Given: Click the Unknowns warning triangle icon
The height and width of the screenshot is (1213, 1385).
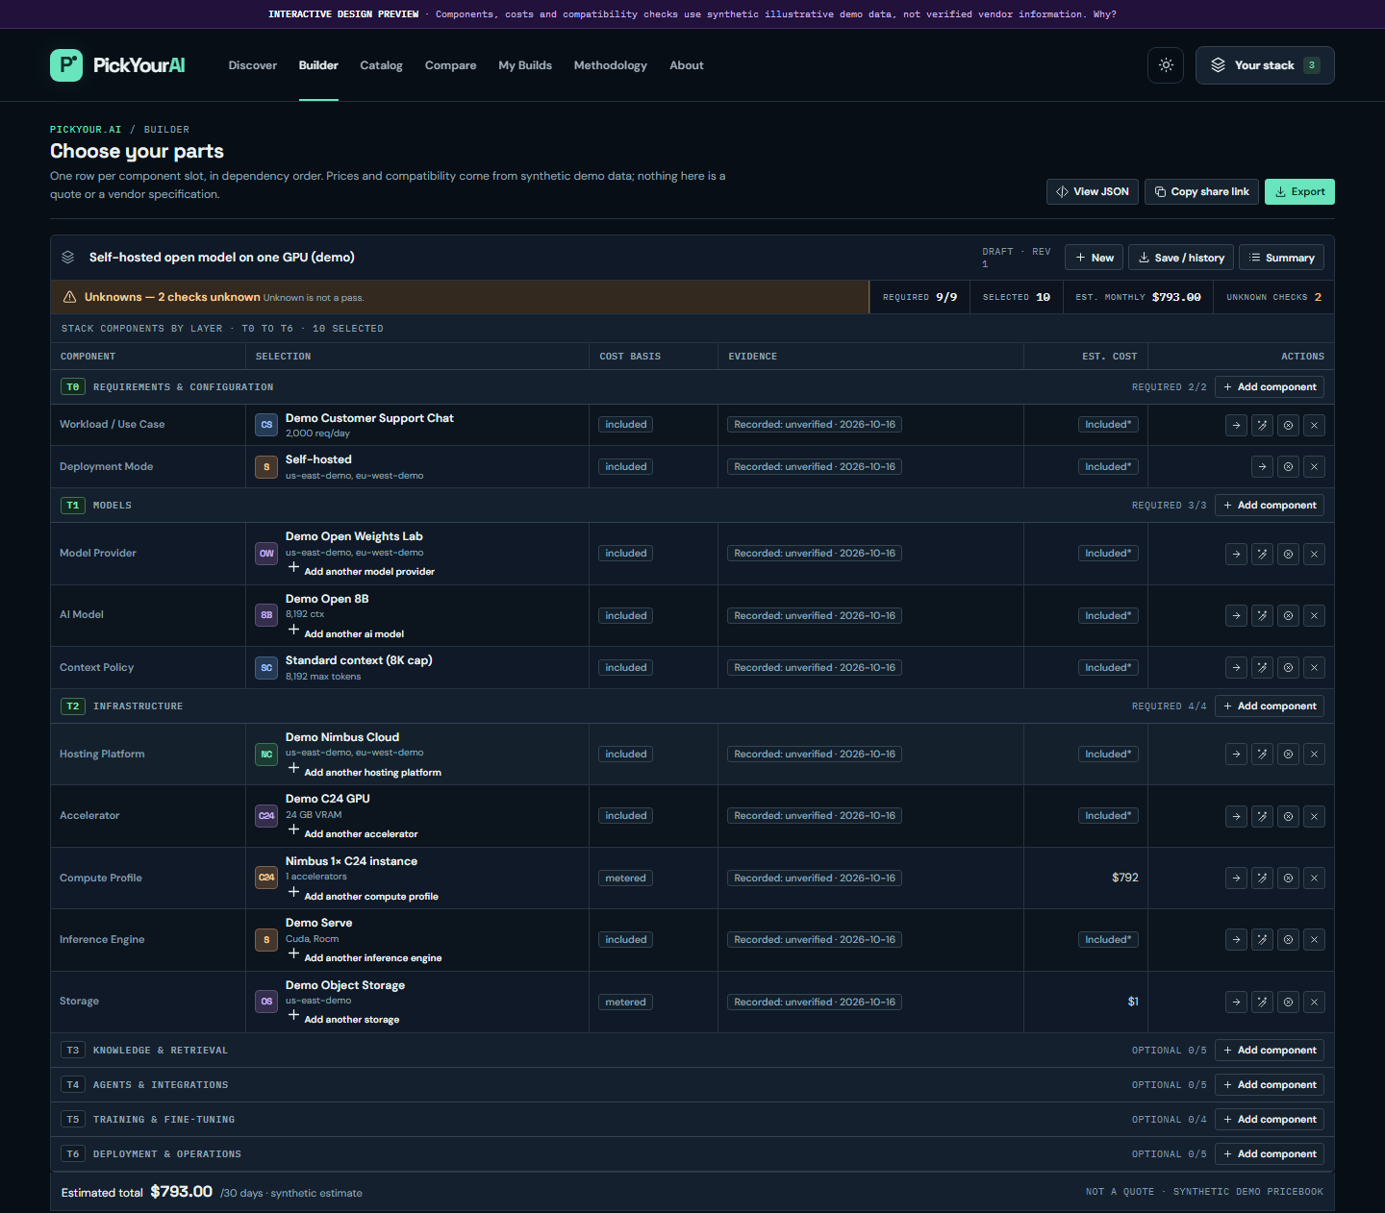Looking at the screenshot, I should tap(69, 297).
